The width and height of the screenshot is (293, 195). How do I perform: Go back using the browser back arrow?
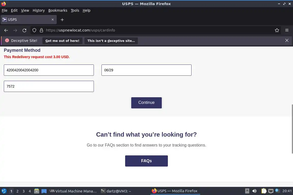click(6, 30)
